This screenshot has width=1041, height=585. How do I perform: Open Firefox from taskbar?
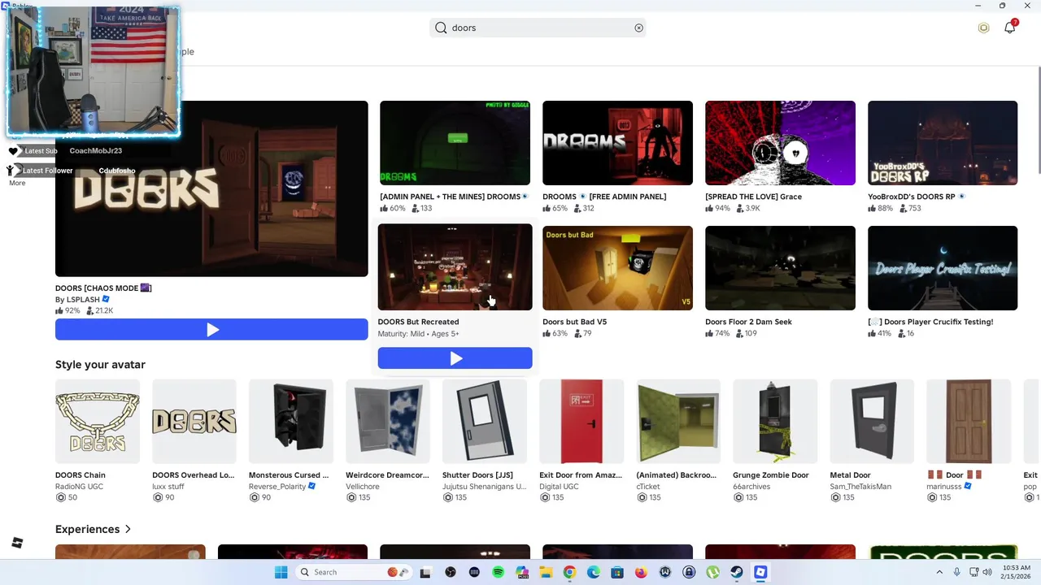(641, 572)
